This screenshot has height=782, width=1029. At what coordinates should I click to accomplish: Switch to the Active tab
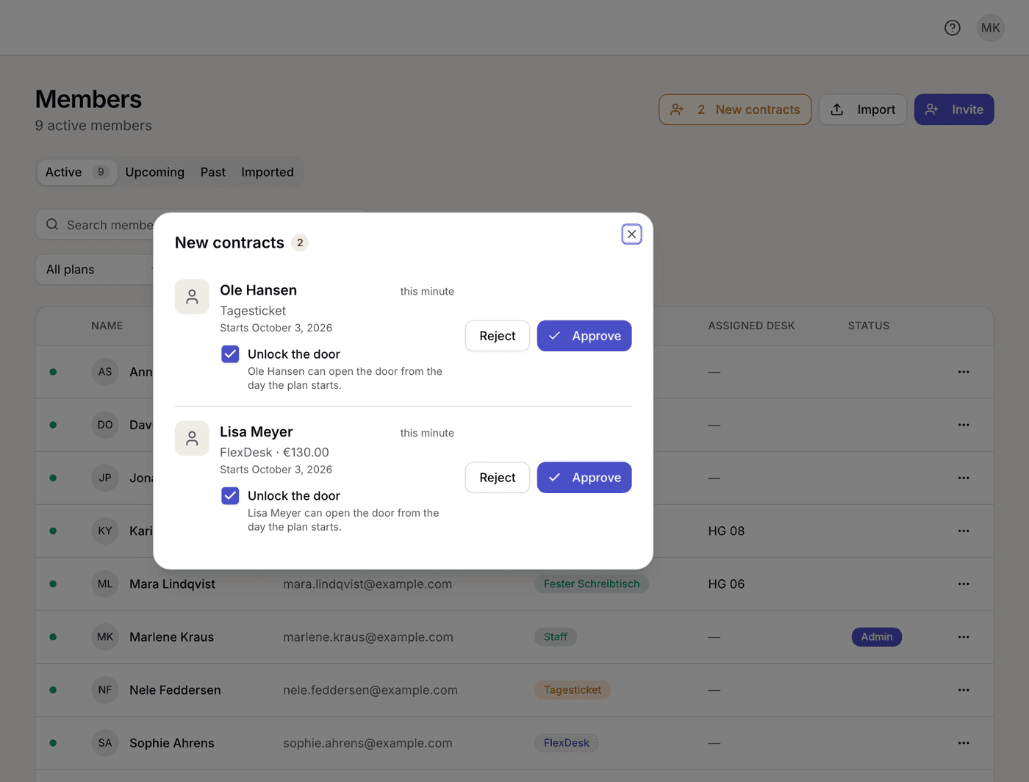click(76, 172)
